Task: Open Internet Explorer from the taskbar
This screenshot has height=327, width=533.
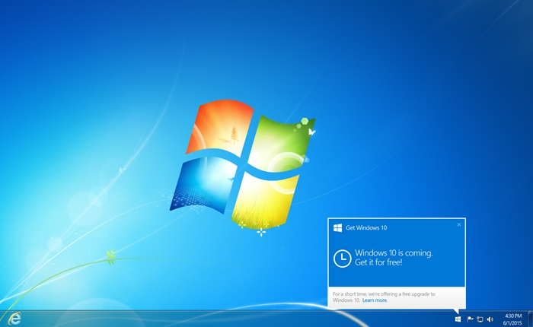Action: [14, 319]
